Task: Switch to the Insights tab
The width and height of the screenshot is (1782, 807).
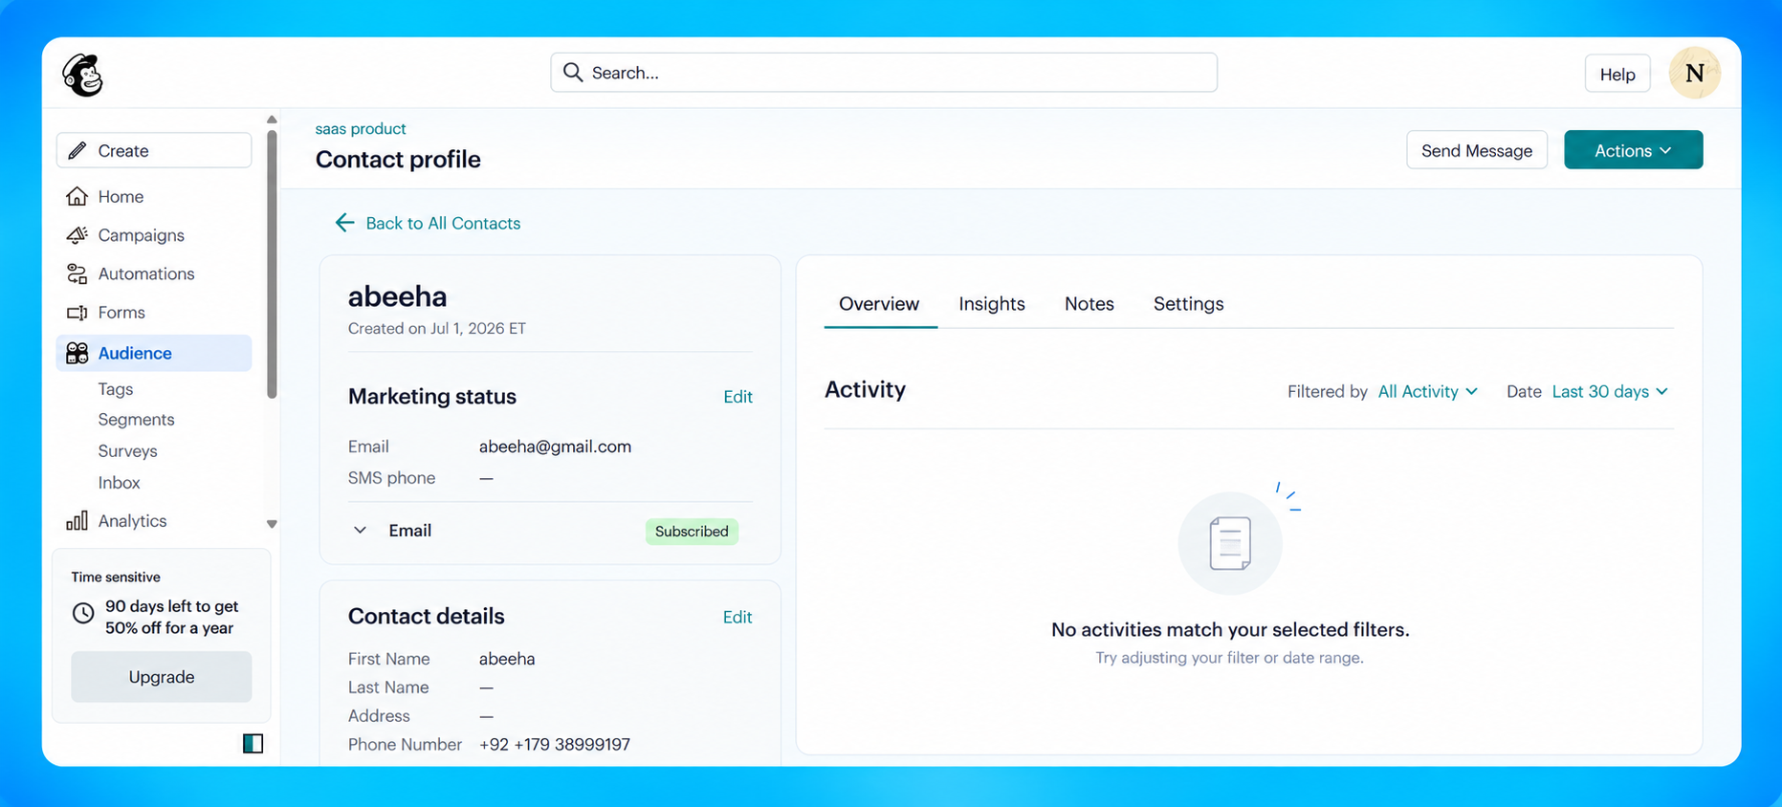Action: 992,304
